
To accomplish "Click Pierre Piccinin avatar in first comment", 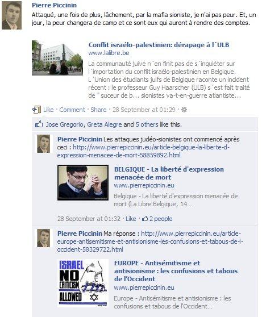I will point(44,144).
